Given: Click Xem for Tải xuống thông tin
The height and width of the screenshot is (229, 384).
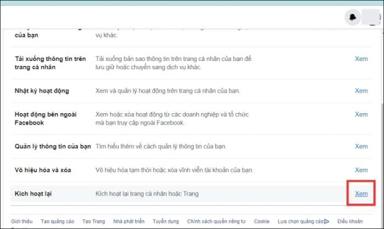Looking at the screenshot, I should [361, 59].
